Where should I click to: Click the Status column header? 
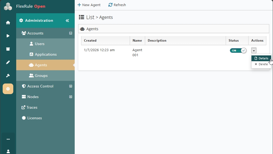pyautogui.click(x=237, y=41)
